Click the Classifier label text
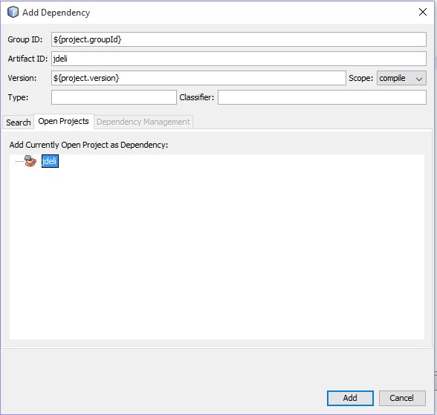The width and height of the screenshot is (437, 415). 197,97
